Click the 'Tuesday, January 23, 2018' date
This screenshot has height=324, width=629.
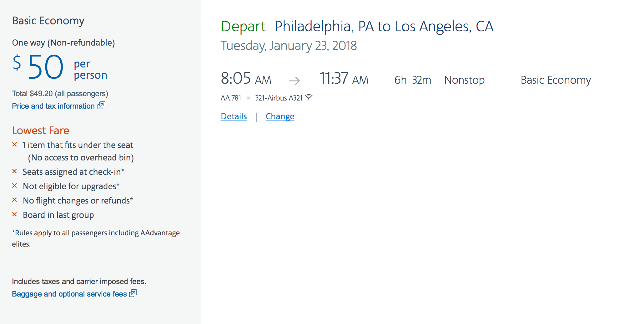tap(289, 46)
